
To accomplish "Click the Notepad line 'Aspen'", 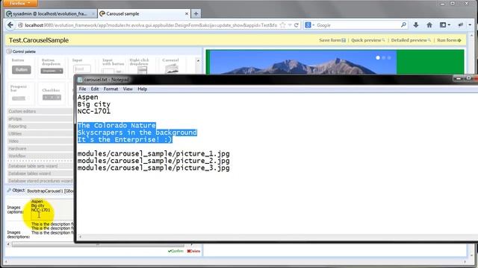I will coord(88,98).
